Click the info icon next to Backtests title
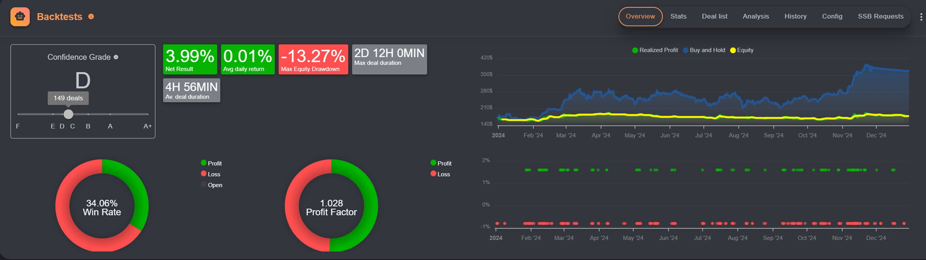 [x=91, y=16]
